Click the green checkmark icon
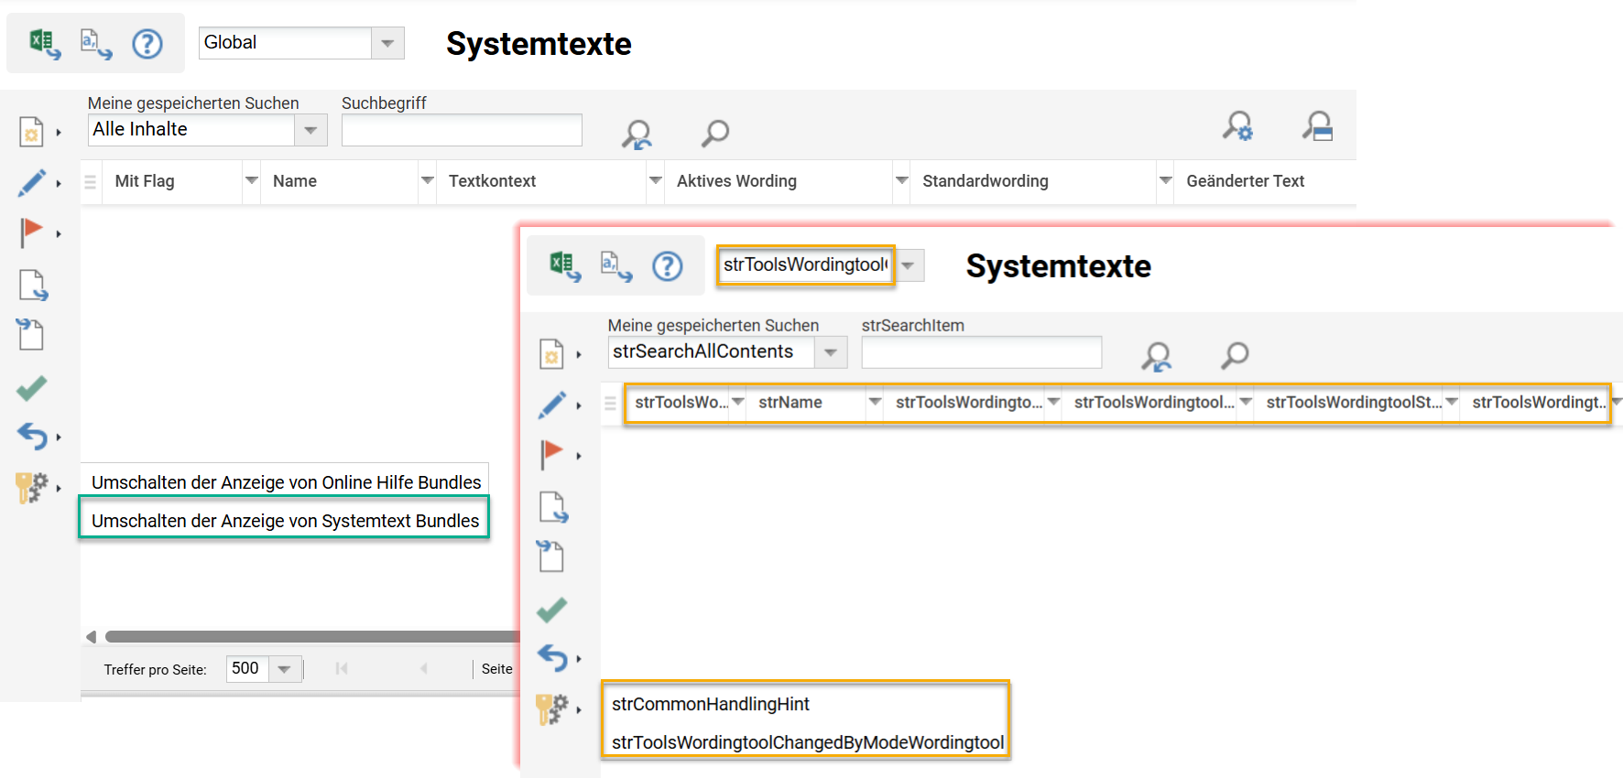Screen dimensions: 1623x778 point(32,388)
